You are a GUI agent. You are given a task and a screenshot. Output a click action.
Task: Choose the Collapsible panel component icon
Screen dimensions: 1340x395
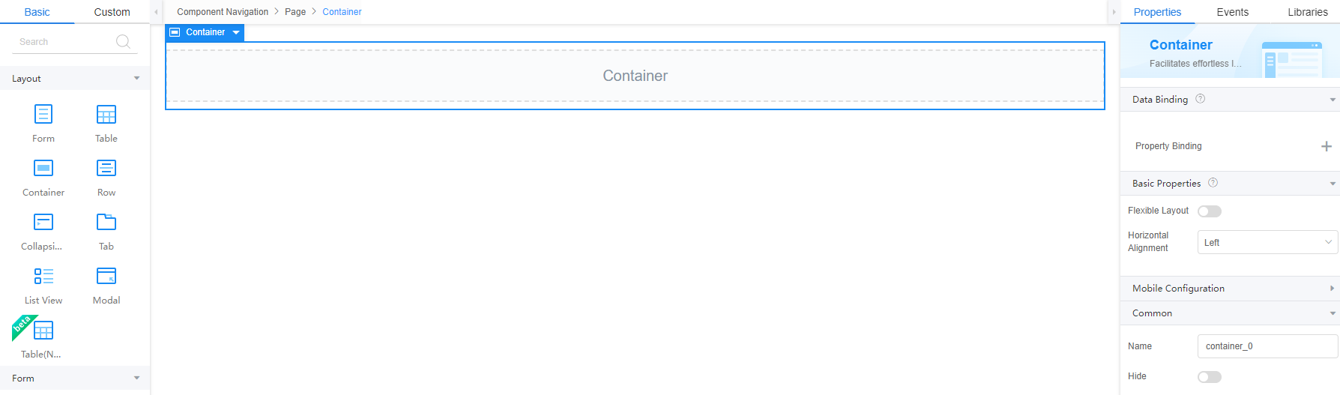[43, 222]
